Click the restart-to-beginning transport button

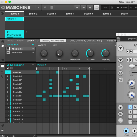77,8
